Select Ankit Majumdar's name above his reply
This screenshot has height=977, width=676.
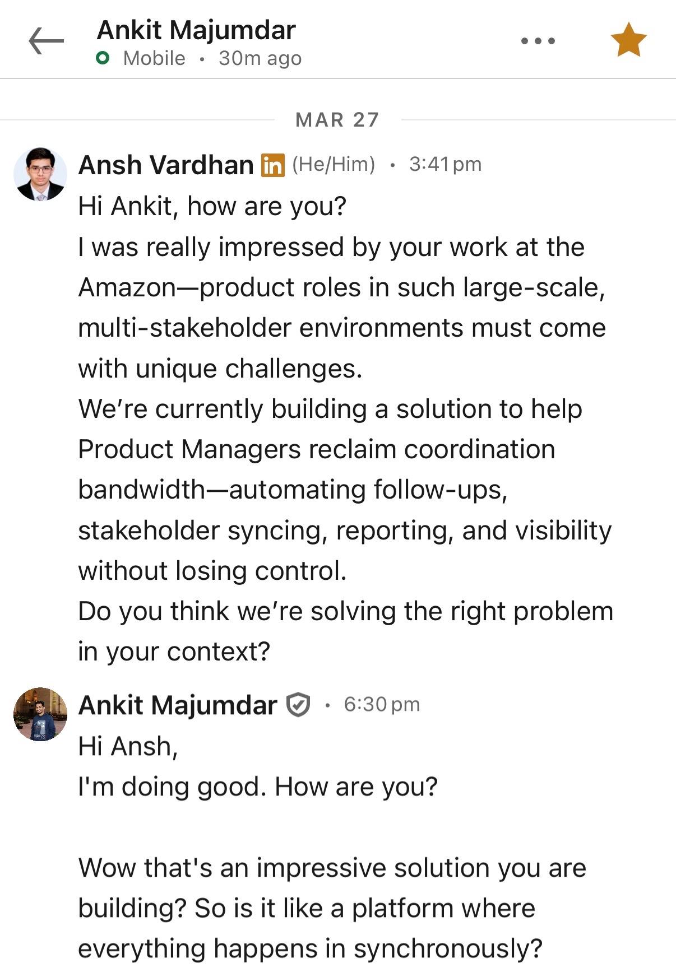(178, 705)
